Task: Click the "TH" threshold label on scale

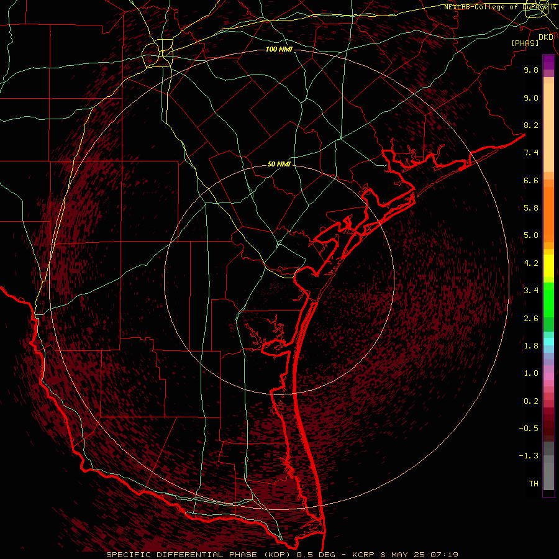Action: pos(534,484)
